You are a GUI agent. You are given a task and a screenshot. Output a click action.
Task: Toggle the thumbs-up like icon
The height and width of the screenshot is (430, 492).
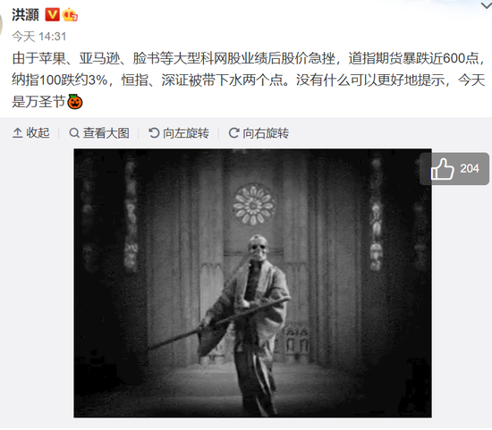click(x=442, y=169)
